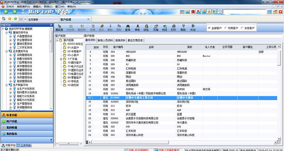The height and width of the screenshot is (151, 284).
Task: Select the 可用客户 radio button
Action: [225, 28]
